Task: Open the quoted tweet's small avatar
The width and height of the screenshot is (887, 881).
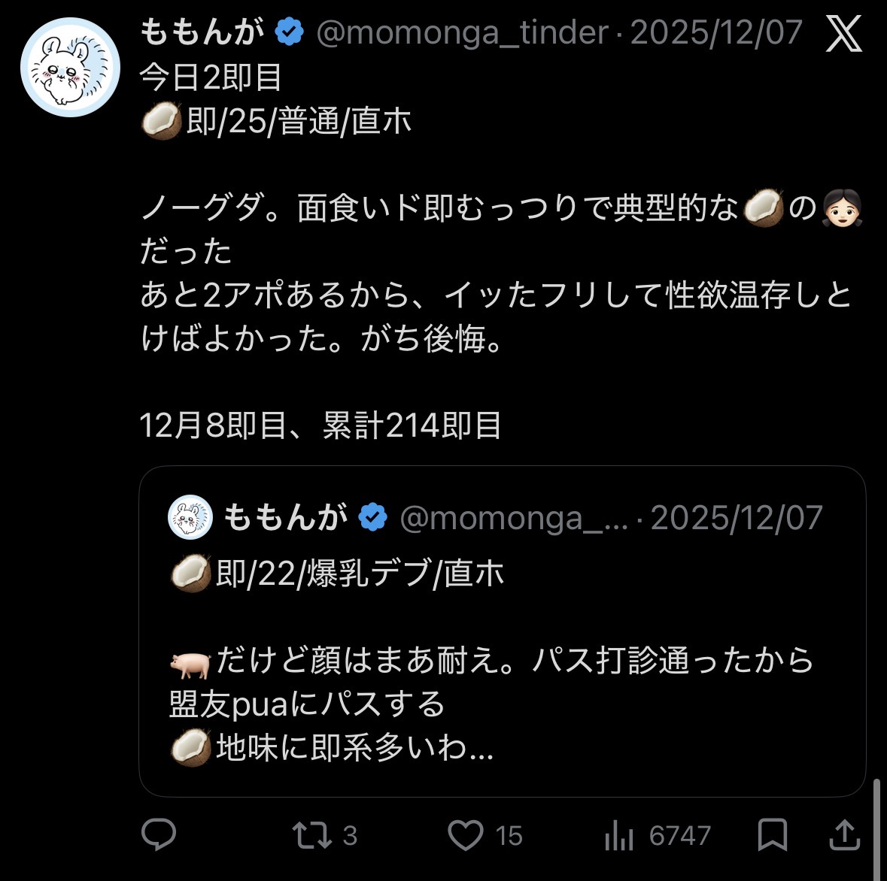Action: 190,517
